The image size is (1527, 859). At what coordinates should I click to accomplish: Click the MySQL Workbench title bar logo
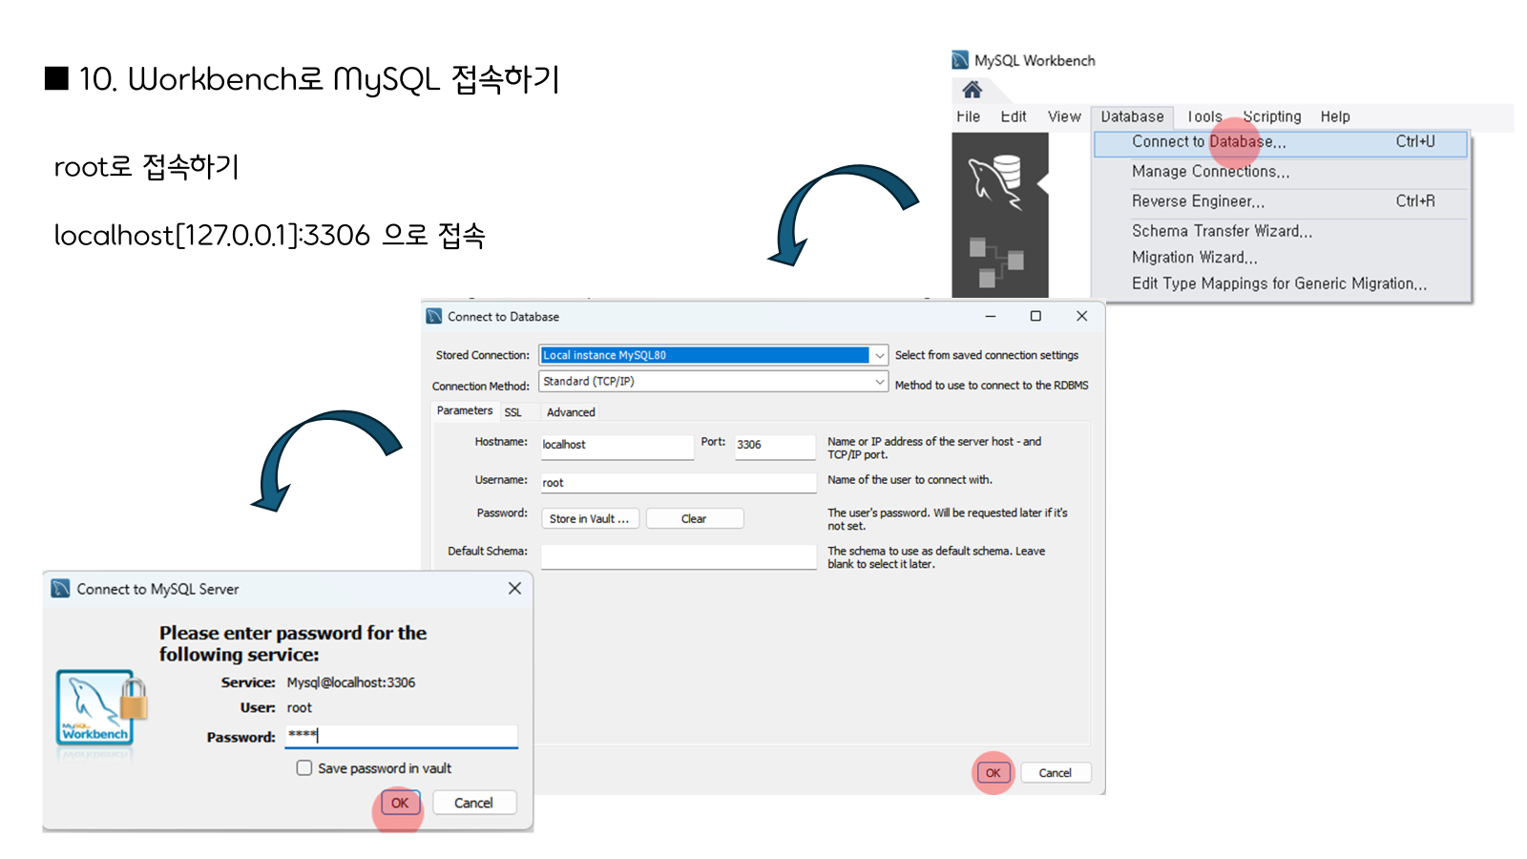pyautogui.click(x=960, y=60)
